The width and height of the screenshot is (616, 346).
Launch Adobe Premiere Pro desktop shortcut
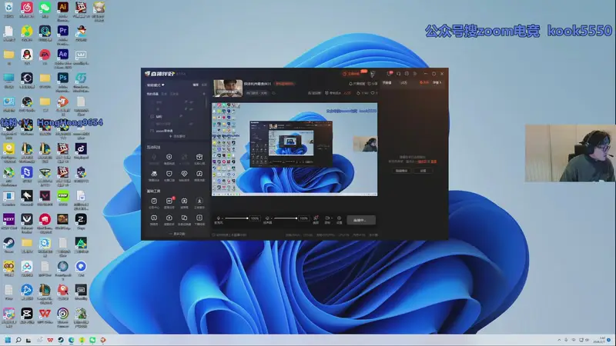click(x=63, y=31)
